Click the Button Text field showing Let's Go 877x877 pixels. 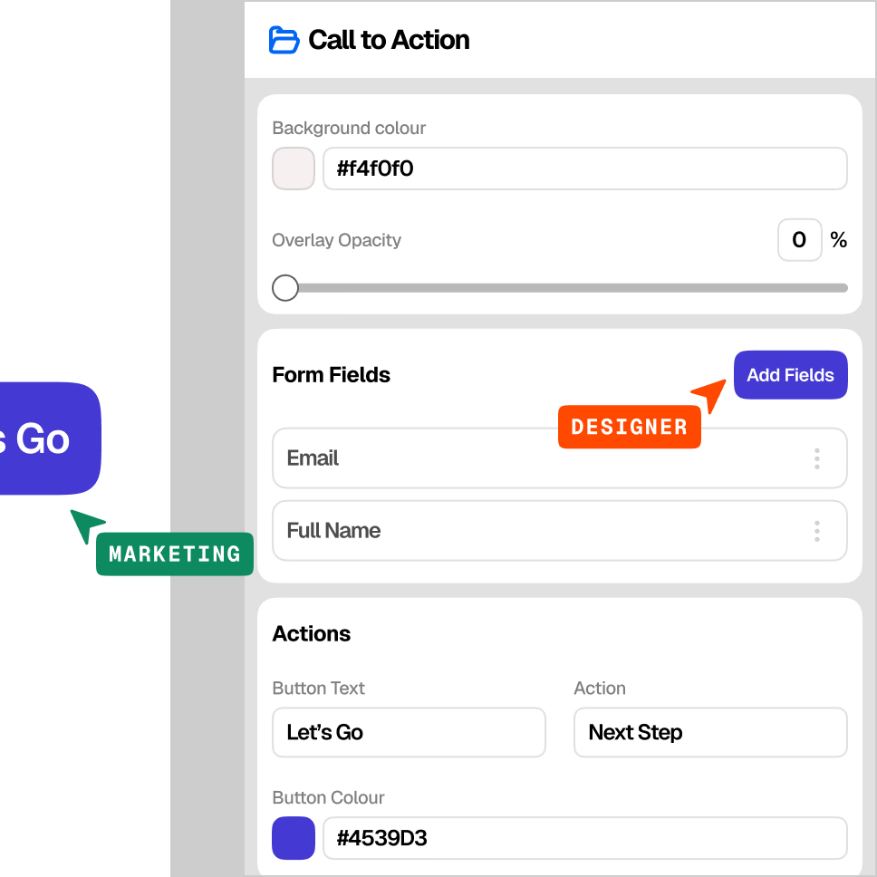[x=409, y=732]
